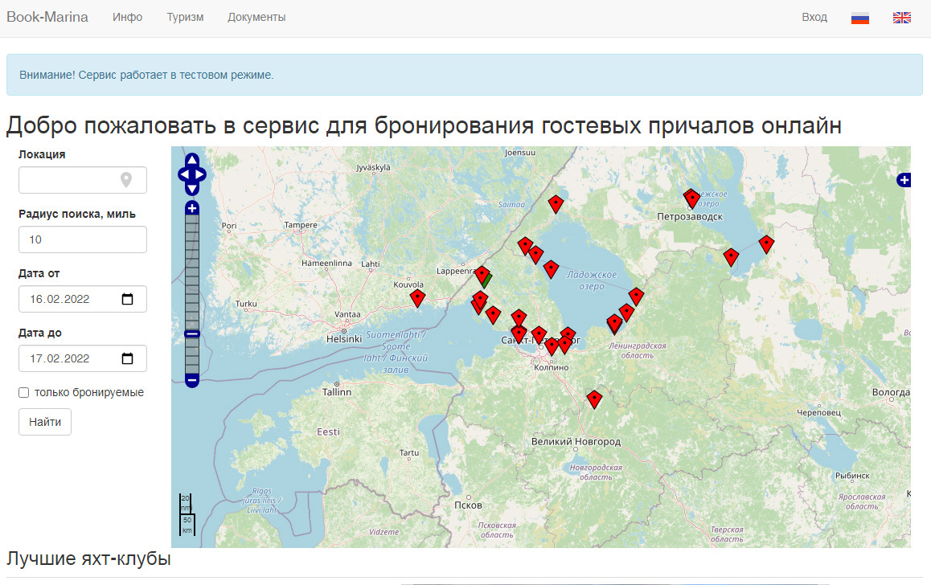Open the 'Инфо' menu item
This screenshot has width=931, height=585.
click(127, 18)
